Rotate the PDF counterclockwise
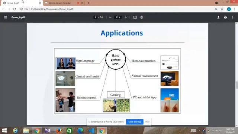 click(141, 17)
